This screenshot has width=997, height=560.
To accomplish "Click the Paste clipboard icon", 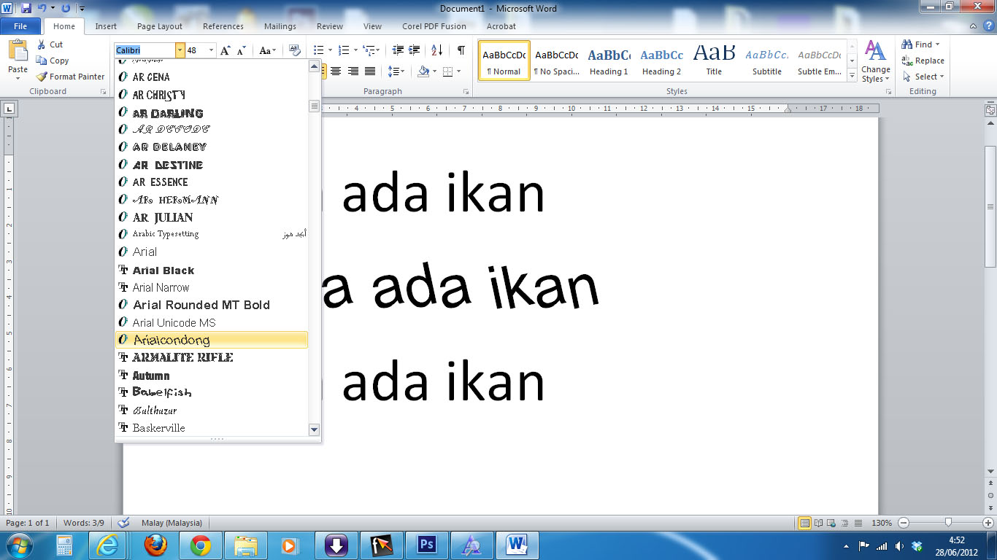I will (x=18, y=50).
